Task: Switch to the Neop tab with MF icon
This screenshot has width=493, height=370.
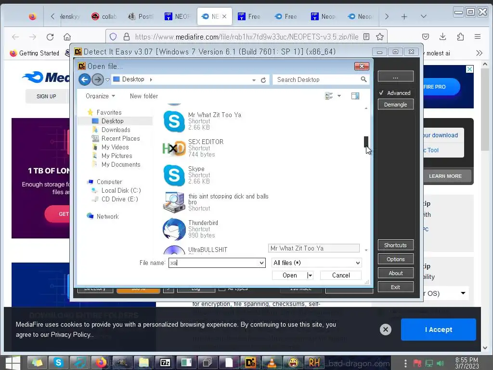Action: [323, 16]
